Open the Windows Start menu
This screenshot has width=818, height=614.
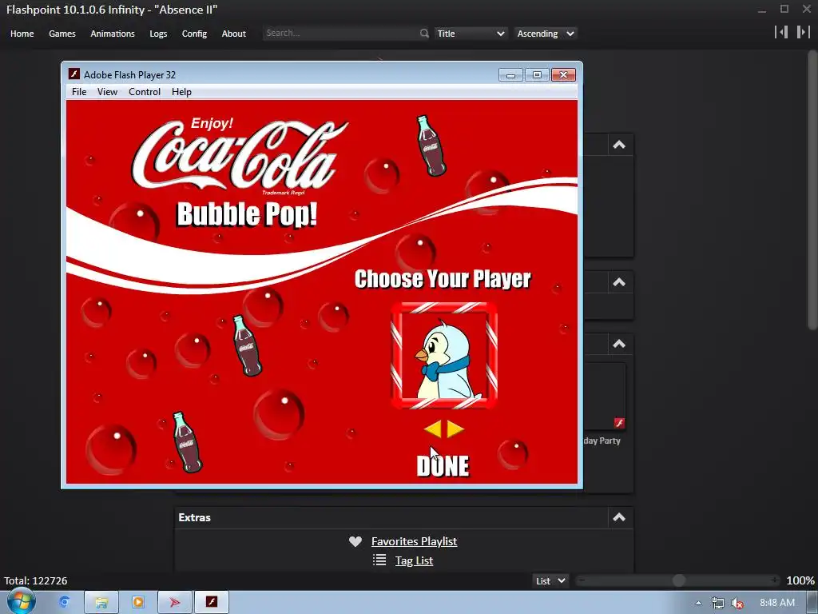tap(21, 601)
